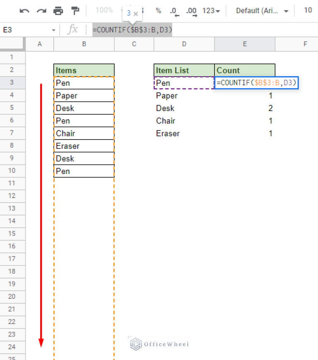Click the Desk count cell showing 2
This screenshot has width=318, height=360.
coord(244,108)
